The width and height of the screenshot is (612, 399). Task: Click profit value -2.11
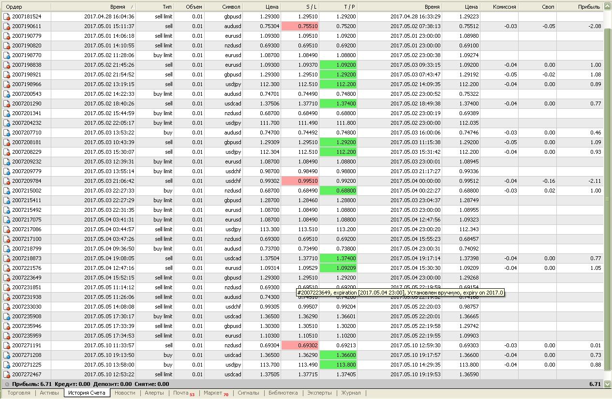tap(594, 181)
